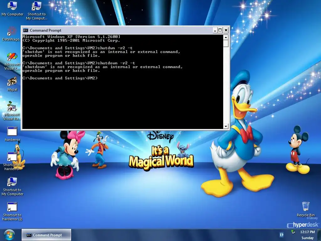Select the Shortcut to harderror icon
This screenshot has width=321, height=241.
pos(12,161)
